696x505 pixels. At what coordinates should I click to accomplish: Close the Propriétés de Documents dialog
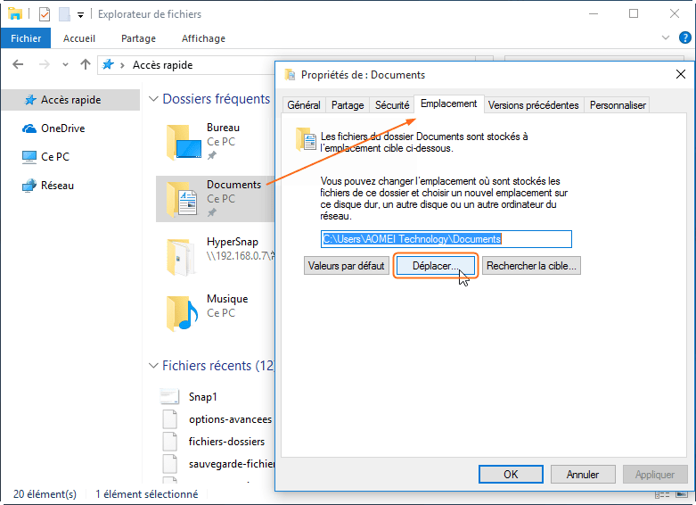pos(681,74)
